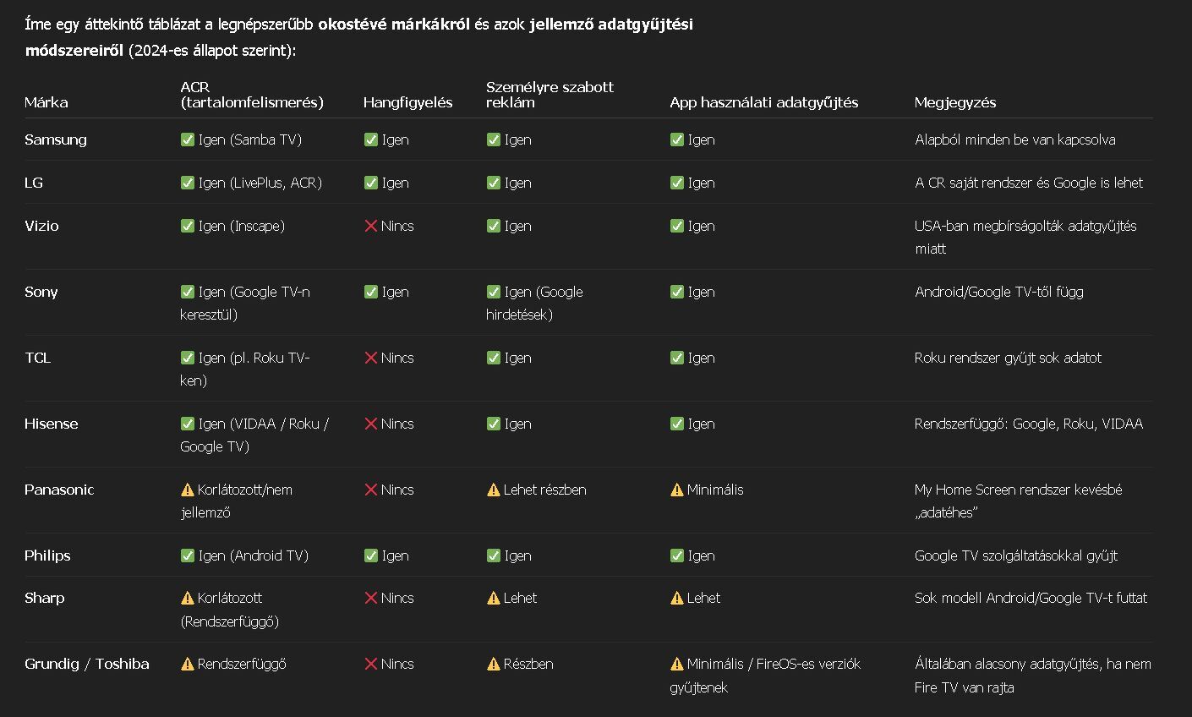Click the green checkmark beside "Igen (Inscape)"

(188, 226)
